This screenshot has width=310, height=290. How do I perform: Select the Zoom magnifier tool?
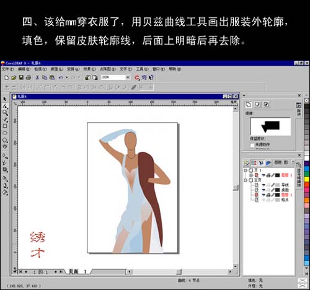click(5, 113)
